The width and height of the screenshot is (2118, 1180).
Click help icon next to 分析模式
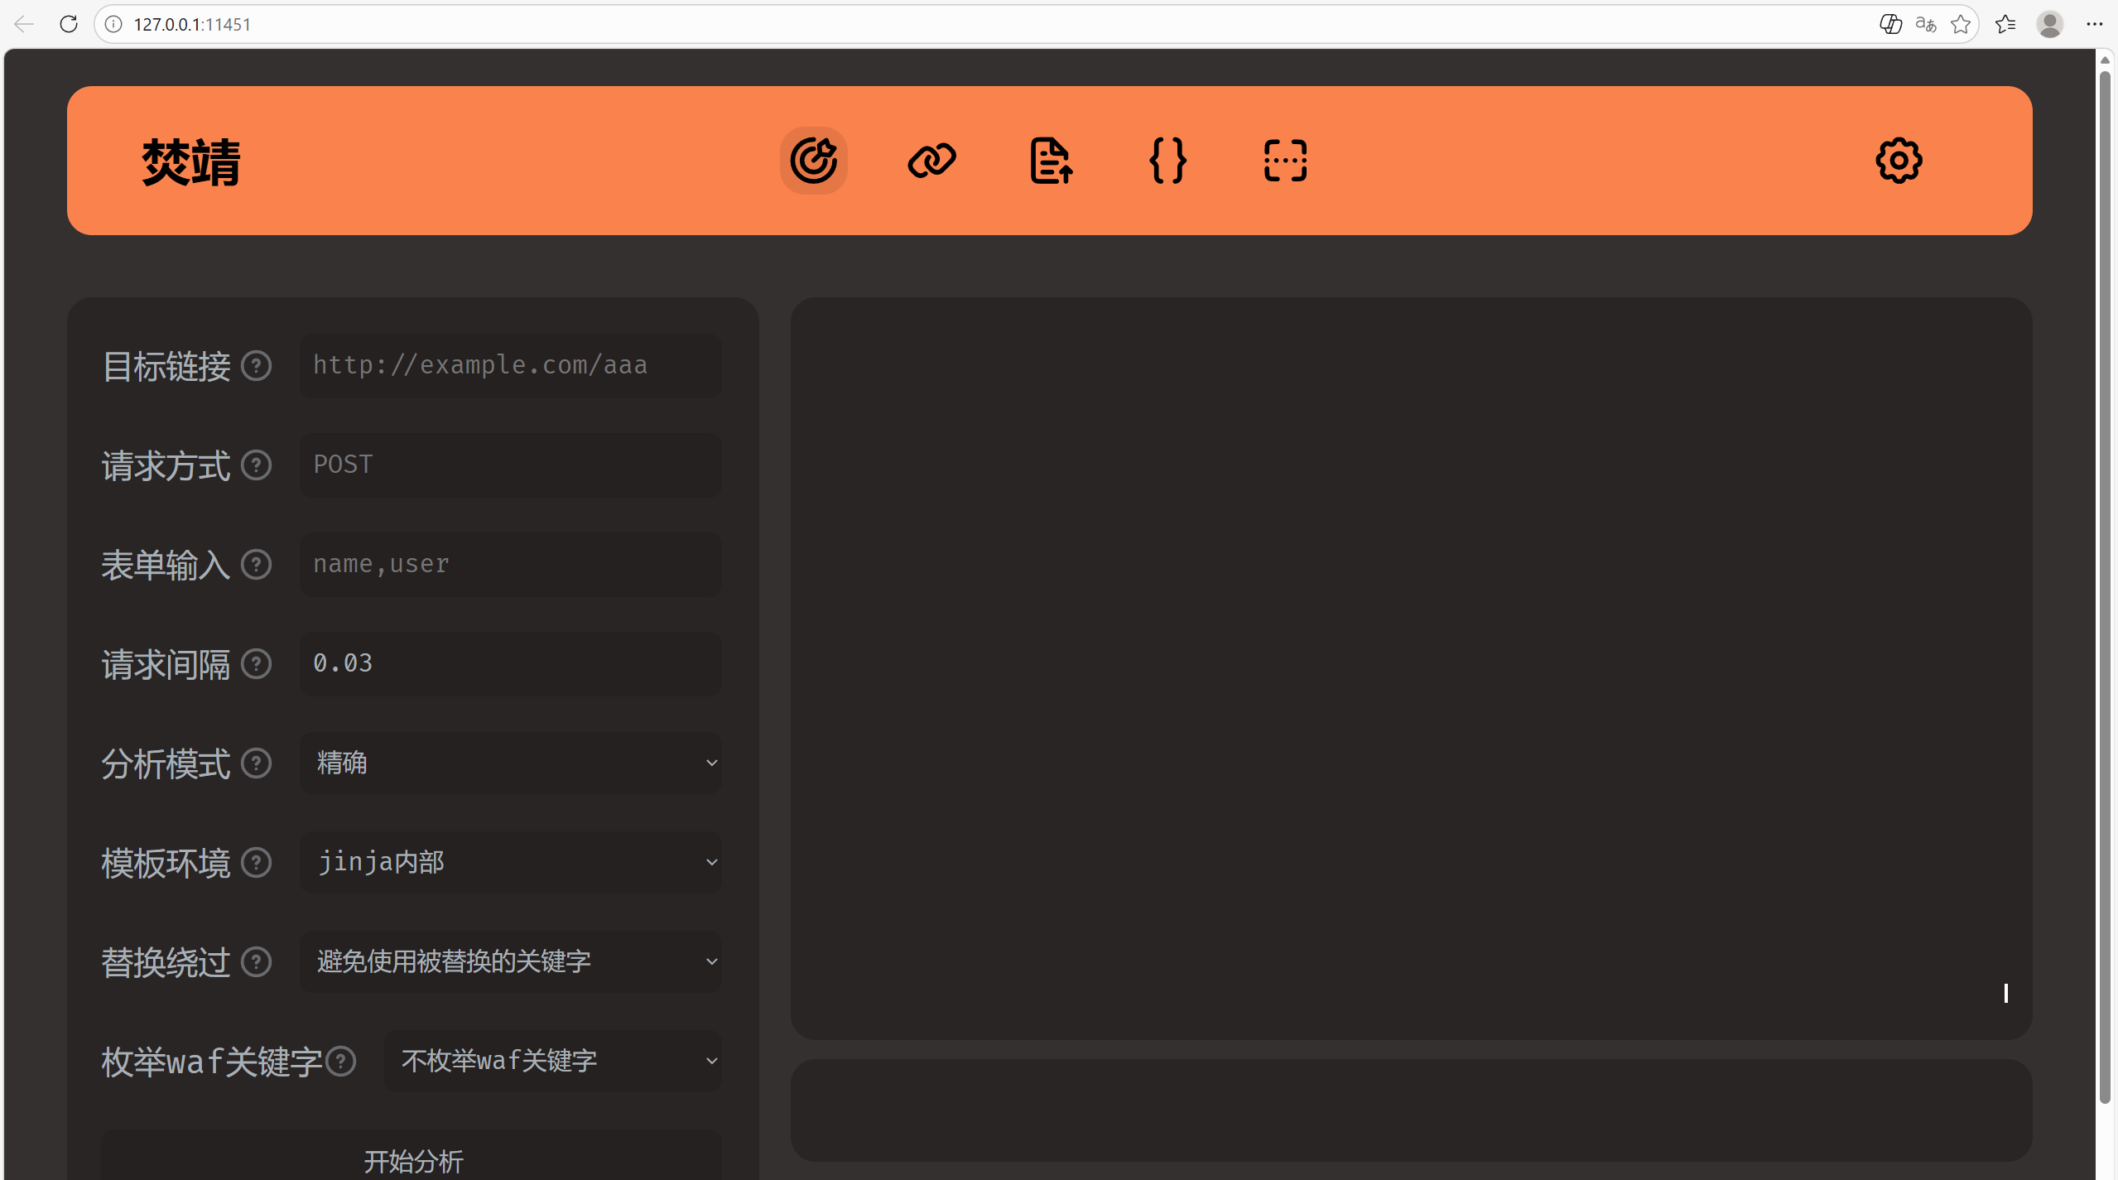pyautogui.click(x=257, y=763)
